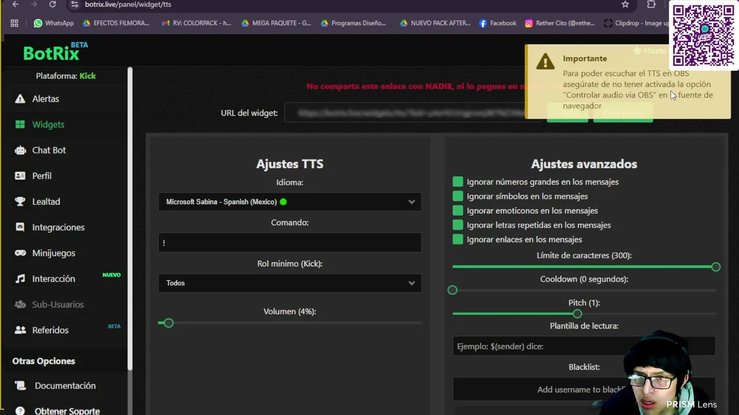Open Documentación under Otras Opciones
The height and width of the screenshot is (415, 739).
click(65, 386)
